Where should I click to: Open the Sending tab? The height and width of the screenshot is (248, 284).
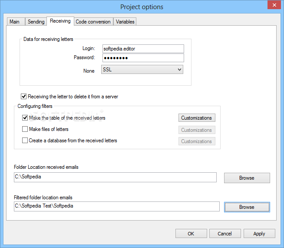coord(36,22)
